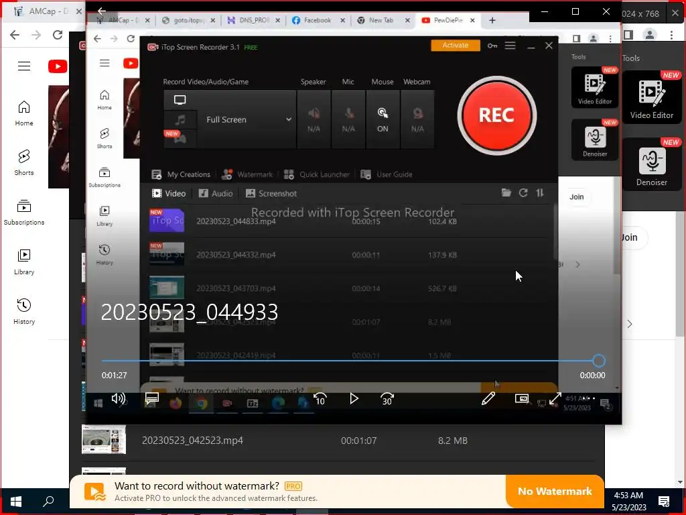
Task: Click the 00:01:07 duration in the recording row
Action: point(359,441)
